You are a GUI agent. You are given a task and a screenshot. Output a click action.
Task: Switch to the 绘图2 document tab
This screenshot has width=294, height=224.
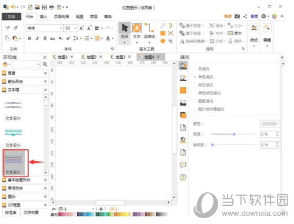pos(92,57)
